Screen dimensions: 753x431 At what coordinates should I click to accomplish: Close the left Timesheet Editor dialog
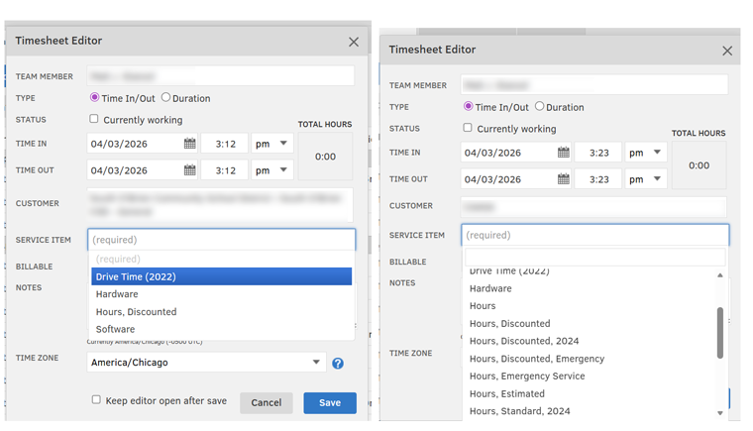coord(354,42)
